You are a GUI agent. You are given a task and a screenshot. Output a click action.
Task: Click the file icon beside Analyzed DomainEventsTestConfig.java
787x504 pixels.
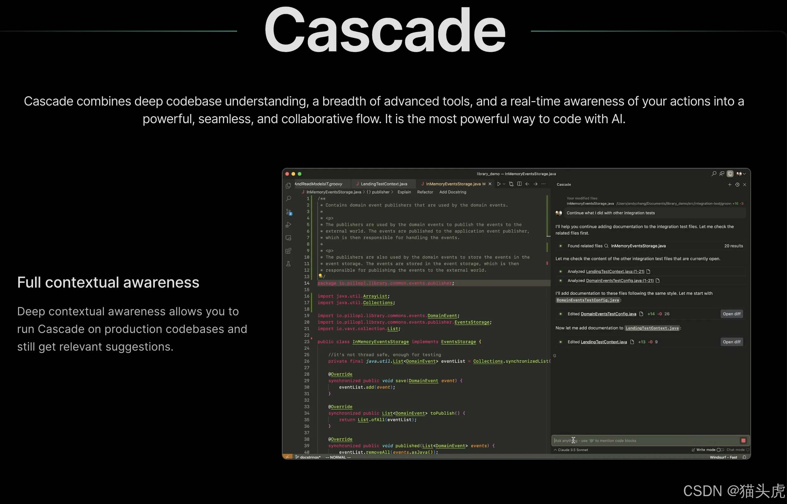click(657, 281)
